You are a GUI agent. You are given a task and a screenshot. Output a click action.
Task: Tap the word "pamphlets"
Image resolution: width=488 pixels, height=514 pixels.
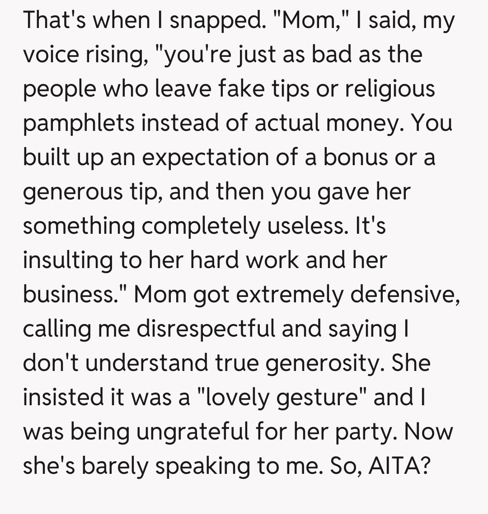point(79,123)
